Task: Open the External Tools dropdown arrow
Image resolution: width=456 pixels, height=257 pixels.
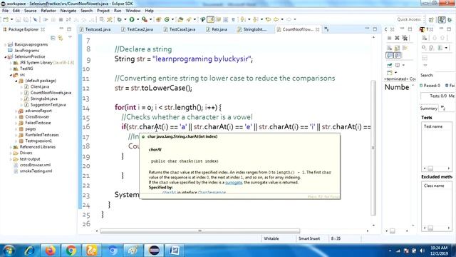Action: [x=150, y=19]
